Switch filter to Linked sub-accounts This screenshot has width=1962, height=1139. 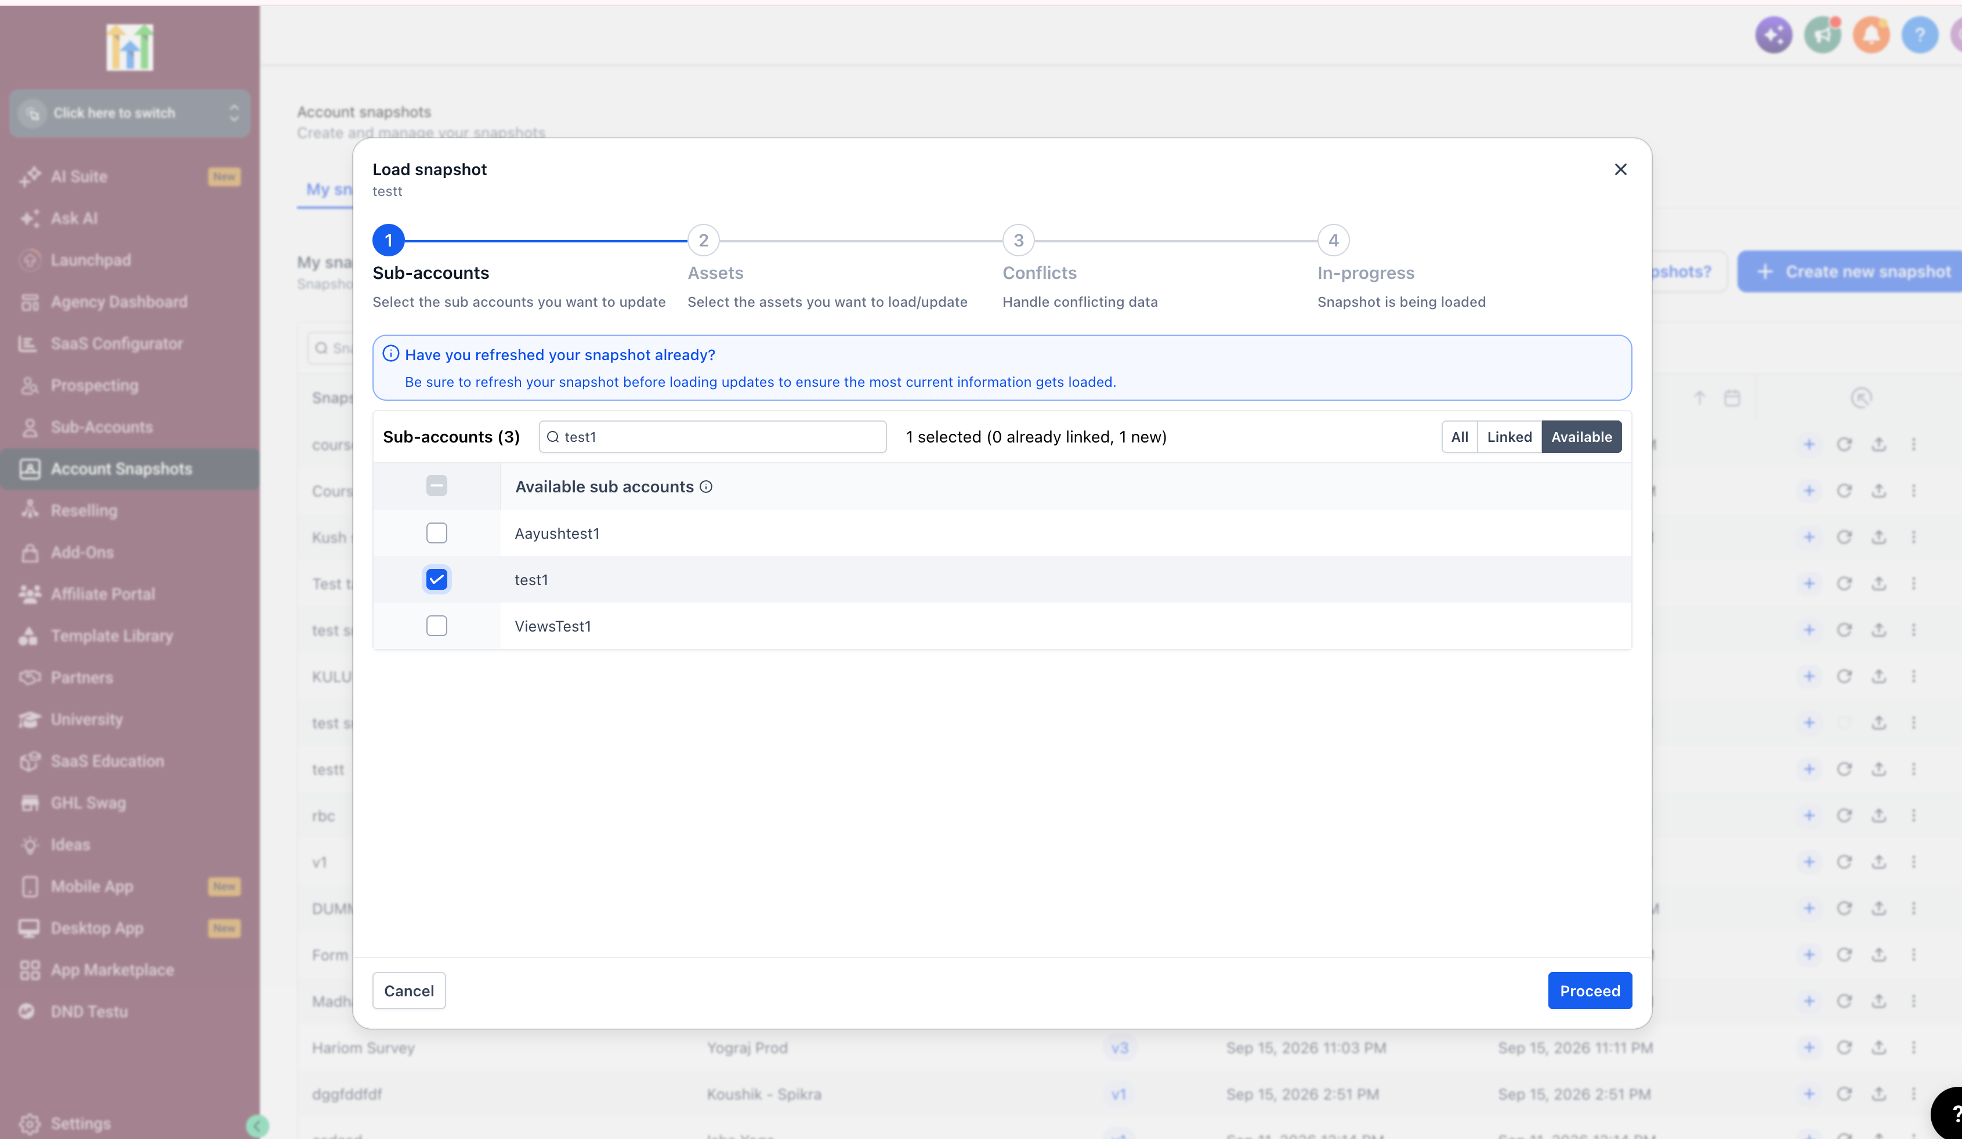coord(1509,437)
